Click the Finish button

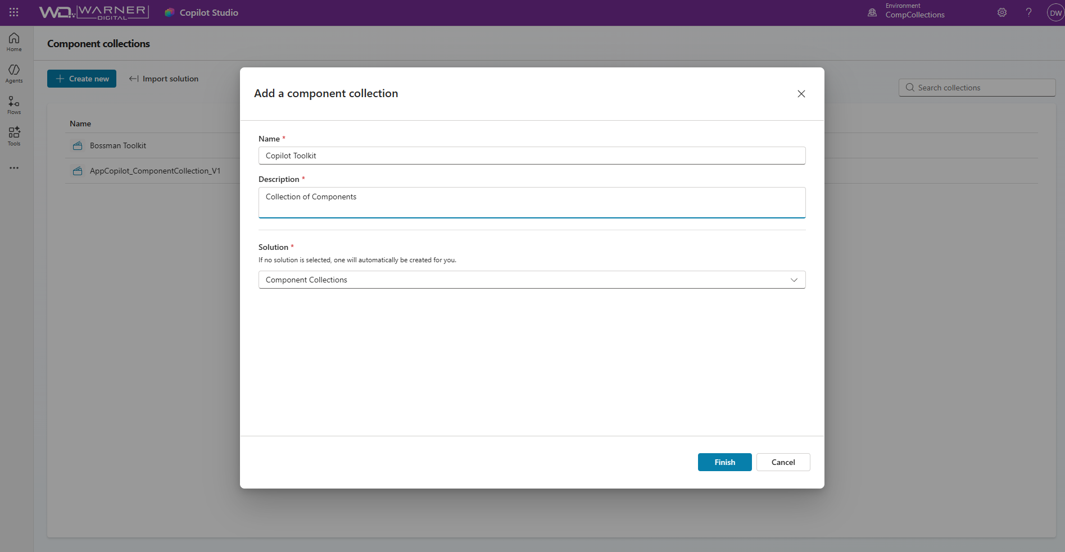tap(724, 462)
